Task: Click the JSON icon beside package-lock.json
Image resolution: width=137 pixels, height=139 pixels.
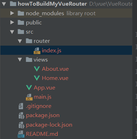Action: [22, 125]
